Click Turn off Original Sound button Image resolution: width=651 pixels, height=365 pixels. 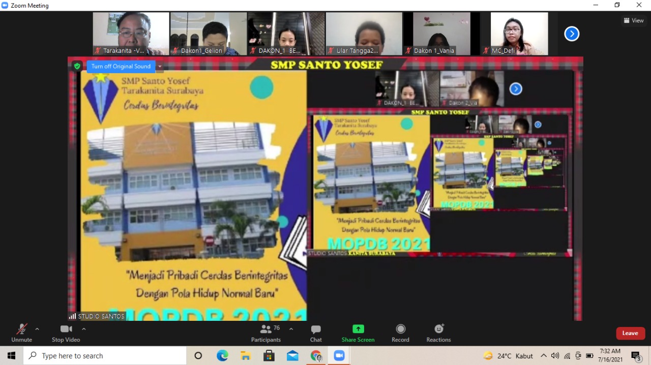(x=121, y=67)
